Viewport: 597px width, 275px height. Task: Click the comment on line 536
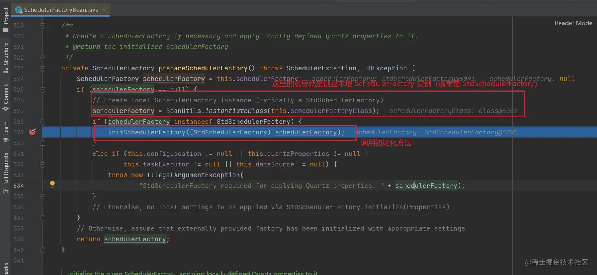[271, 207]
